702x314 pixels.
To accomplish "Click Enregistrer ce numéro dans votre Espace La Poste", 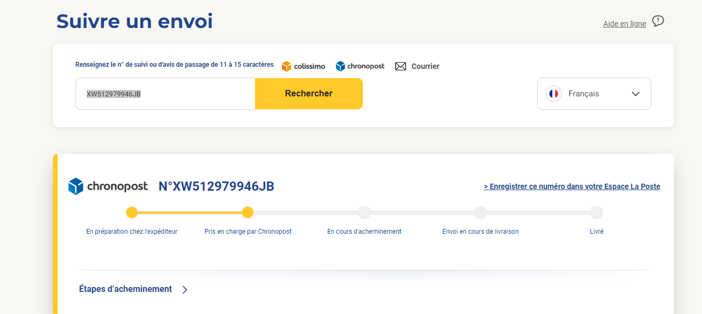I will (572, 186).
